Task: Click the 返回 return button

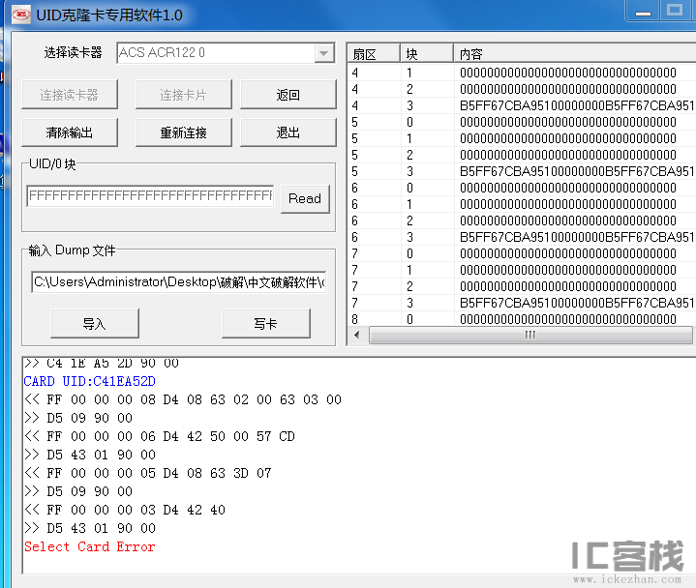Action: click(x=287, y=95)
